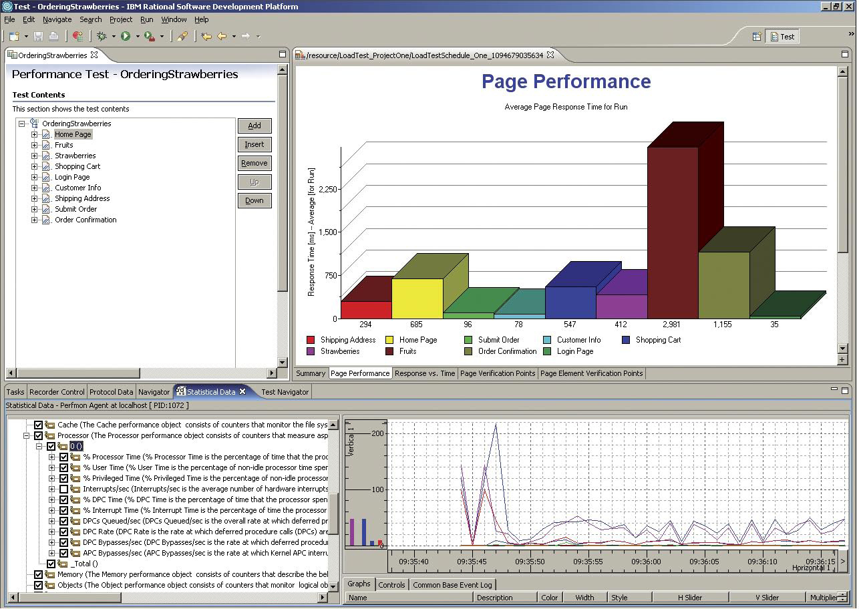Uncheck the % DPC Time counter
The width and height of the screenshot is (859, 611).
click(x=63, y=499)
